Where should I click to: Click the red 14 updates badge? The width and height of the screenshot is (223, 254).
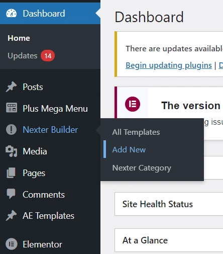pyautogui.click(x=48, y=56)
